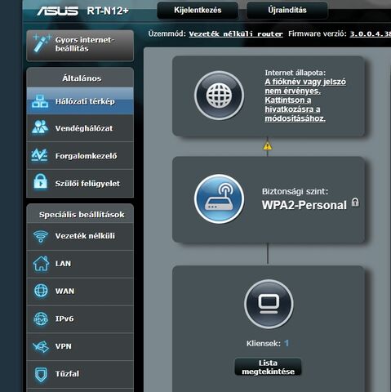Click the Firmware verzió label
The image size is (391, 392).
point(318,33)
